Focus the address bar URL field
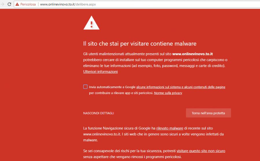This screenshot has height=161, width=260. tap(144, 4)
